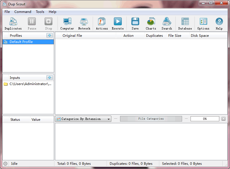Minimize the Dup Scout window
Viewport: 230px width, 169px height.
[x=203, y=3]
